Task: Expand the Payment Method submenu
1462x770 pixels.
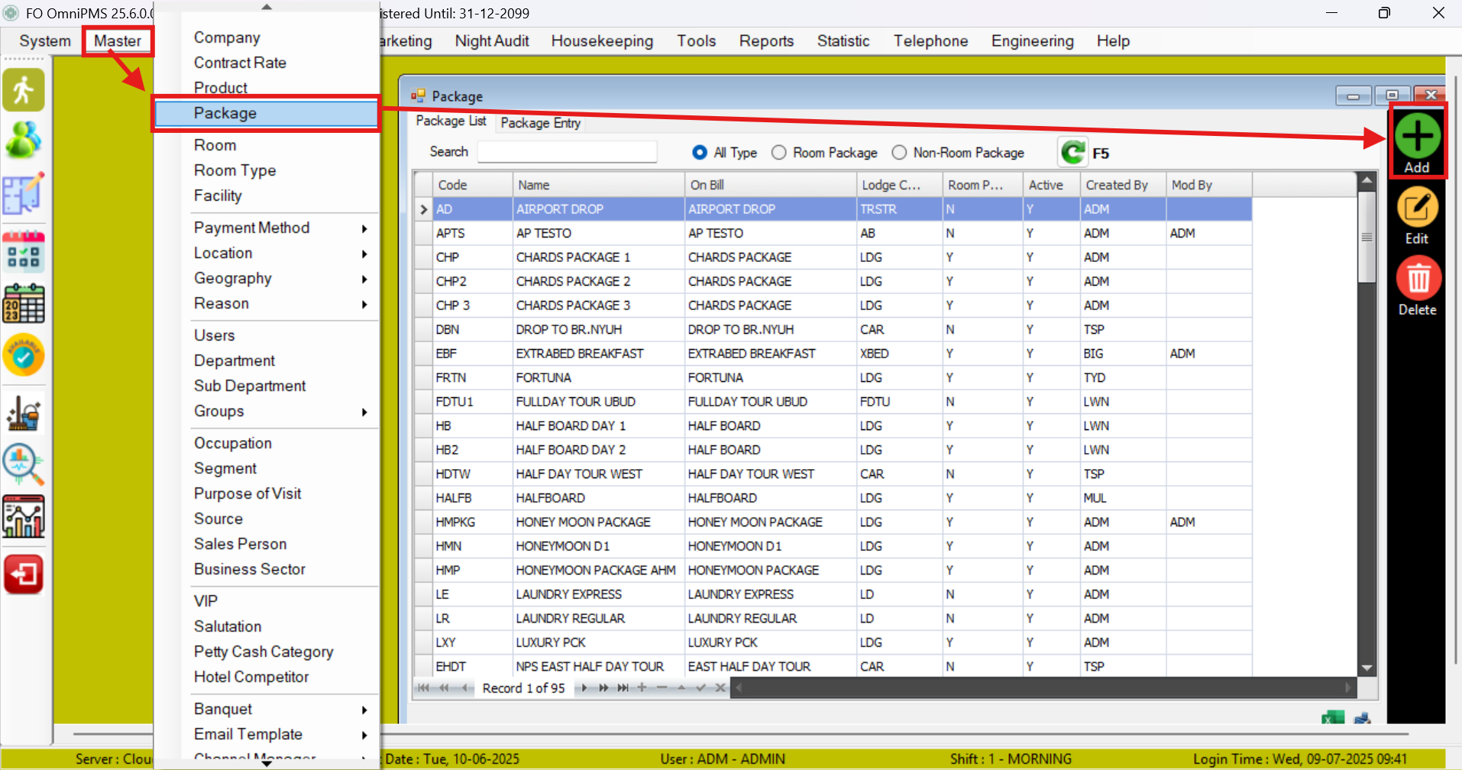Action: tap(267, 228)
